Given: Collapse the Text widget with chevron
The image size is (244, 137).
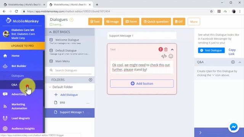Looking at the screenshot, I should click(172, 49).
